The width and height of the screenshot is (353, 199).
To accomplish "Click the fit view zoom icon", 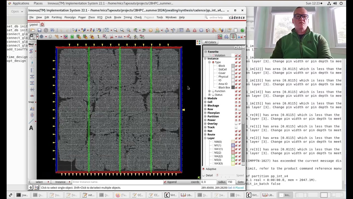I will tap(107, 30).
